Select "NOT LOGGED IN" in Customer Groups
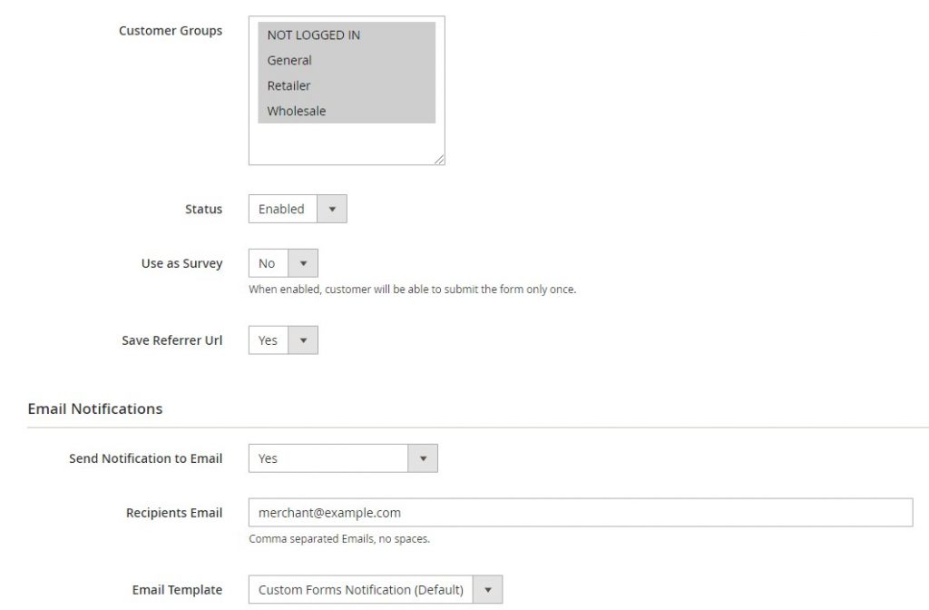 pos(312,34)
